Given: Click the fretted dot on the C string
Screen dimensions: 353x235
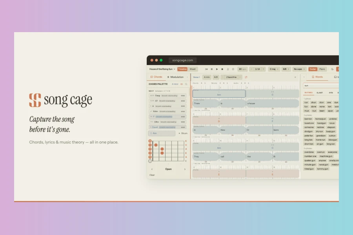Looking at the screenshot, I should pyautogui.click(x=156, y=145).
